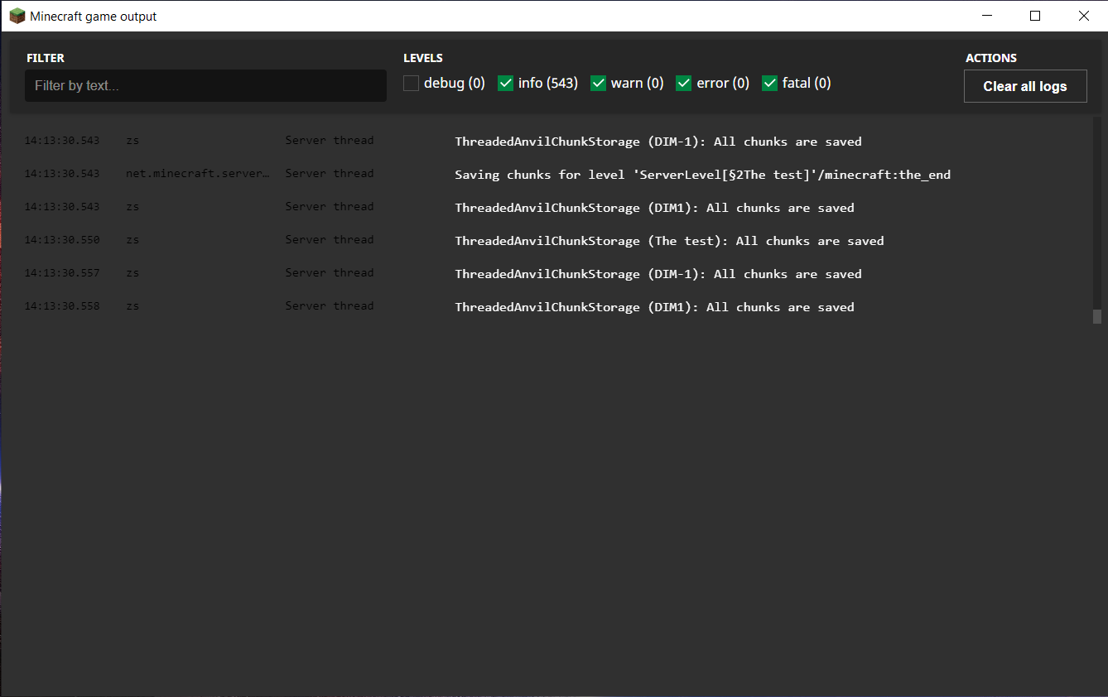Select the 'Saving chunks for level' log message
The height and width of the screenshot is (697, 1108).
point(702,175)
